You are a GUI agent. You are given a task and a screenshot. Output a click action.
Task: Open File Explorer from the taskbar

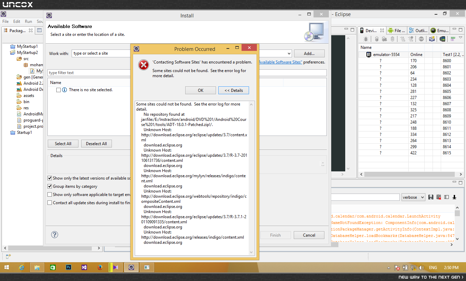pos(37,267)
